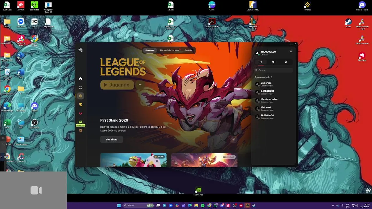Select the Battlefield 6 desktop icon
The height and width of the screenshot is (209, 372).
pyautogui.click(x=34, y=6)
